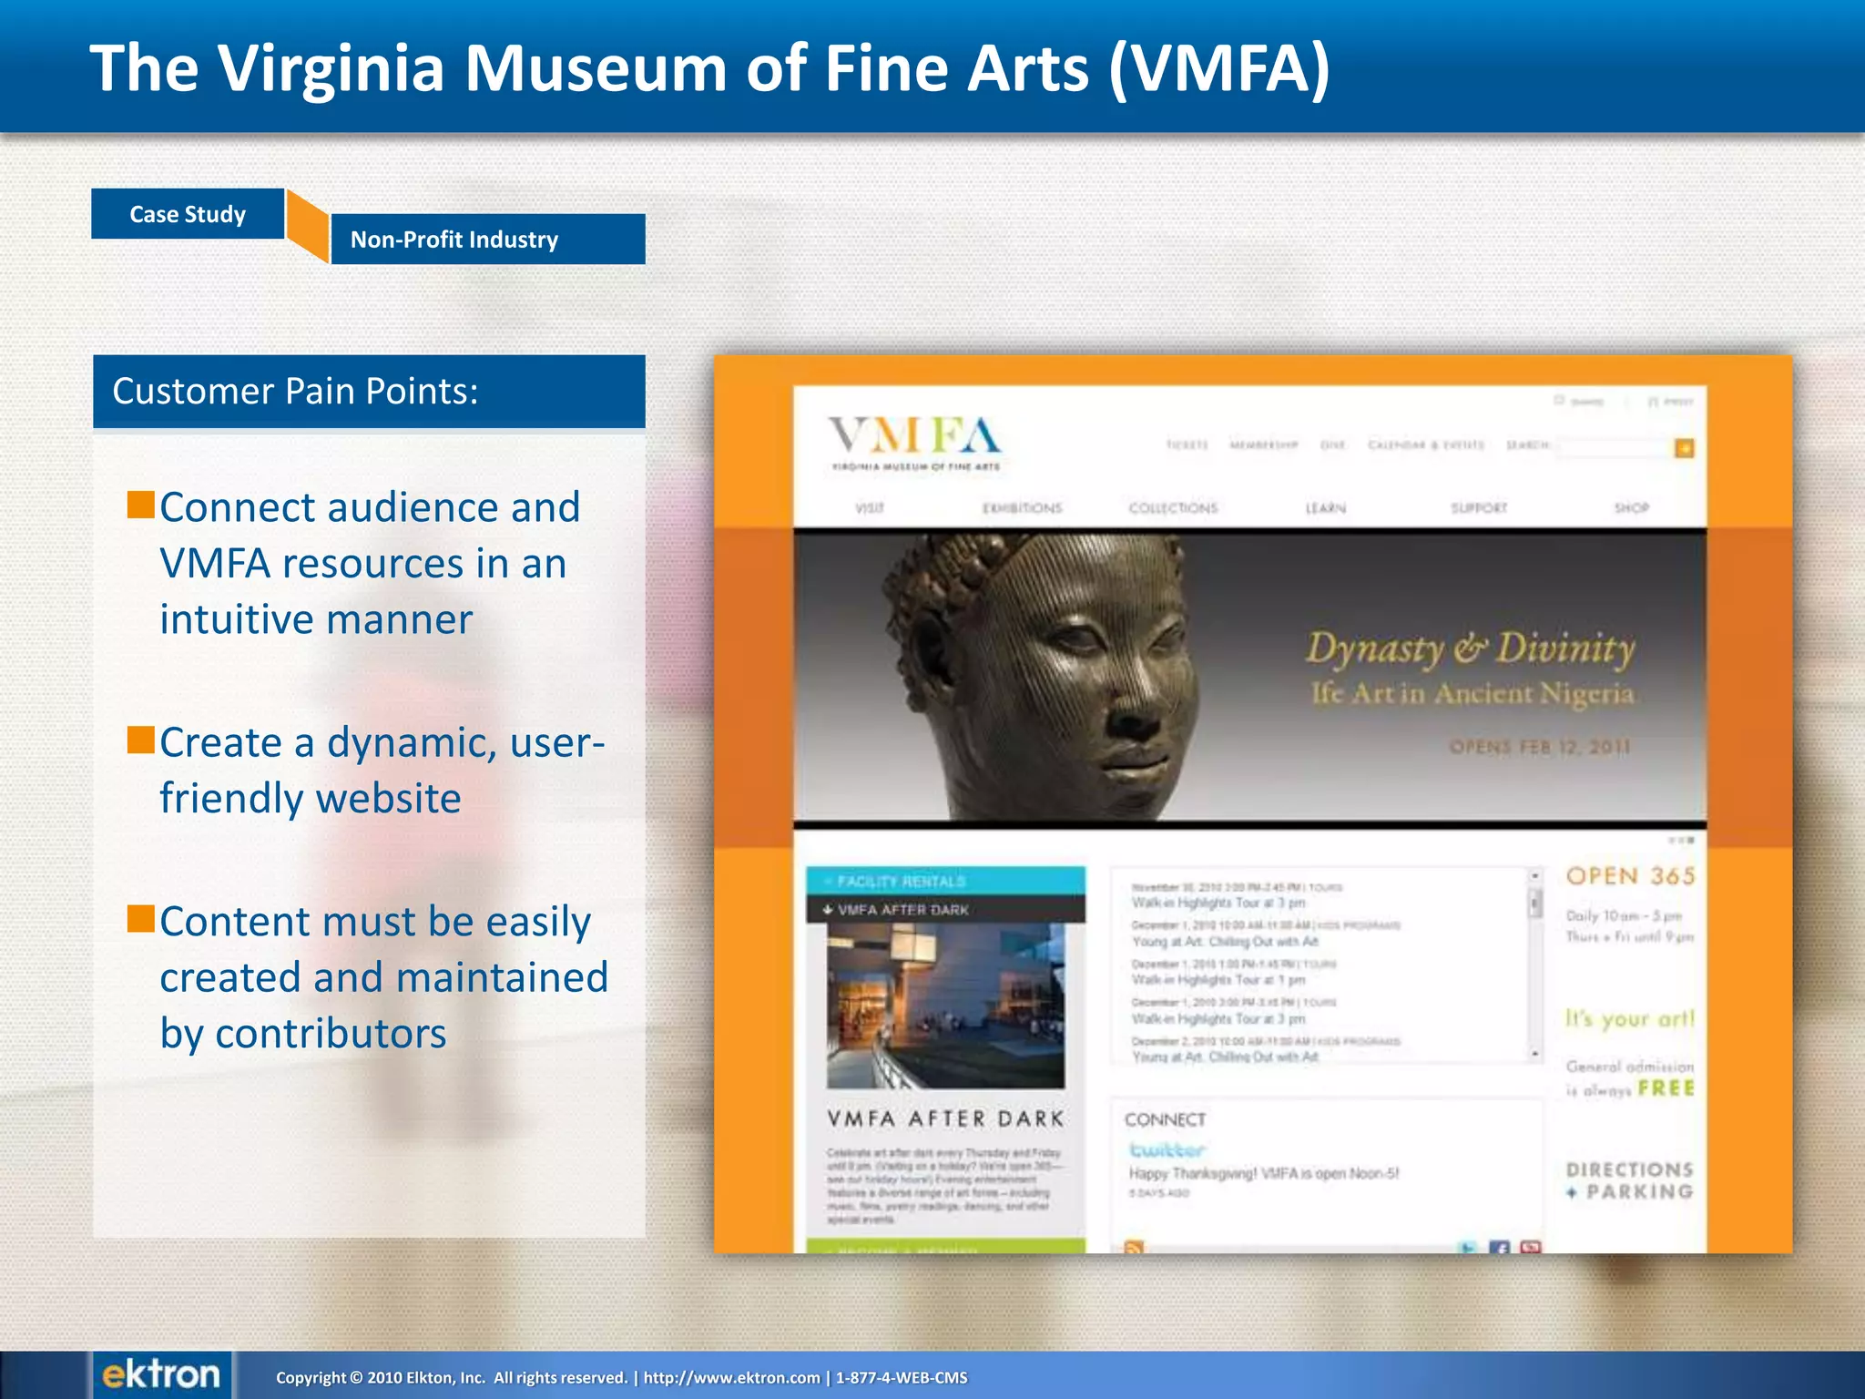Screen dimensions: 1865x1399
Task: Click the 'It's your art!' green text
Action: pyautogui.click(x=1629, y=1018)
